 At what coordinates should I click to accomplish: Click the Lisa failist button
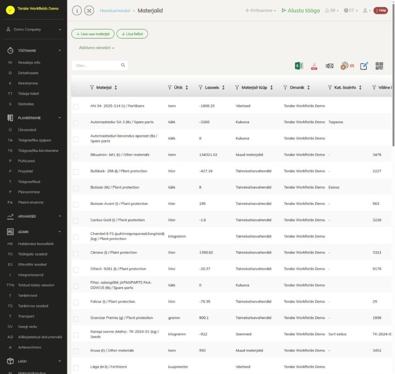click(132, 34)
